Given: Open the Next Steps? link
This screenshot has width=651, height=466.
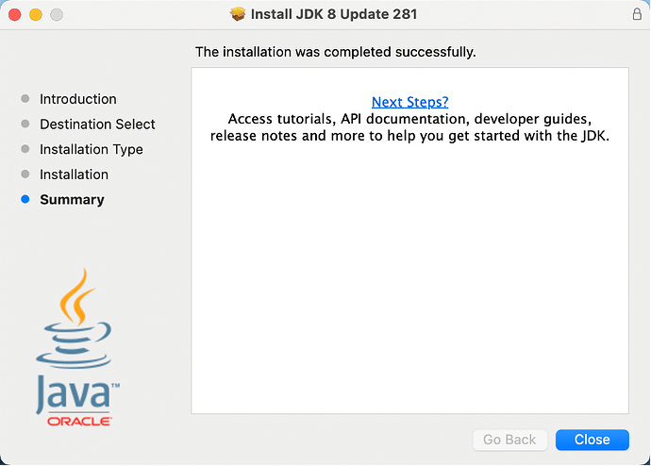Looking at the screenshot, I should pyautogui.click(x=409, y=102).
